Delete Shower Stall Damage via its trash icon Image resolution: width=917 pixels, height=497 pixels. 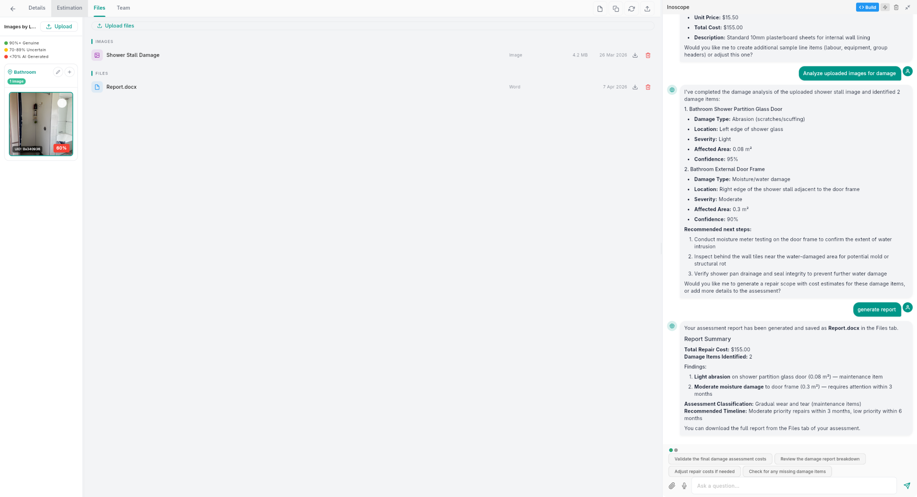click(x=648, y=55)
